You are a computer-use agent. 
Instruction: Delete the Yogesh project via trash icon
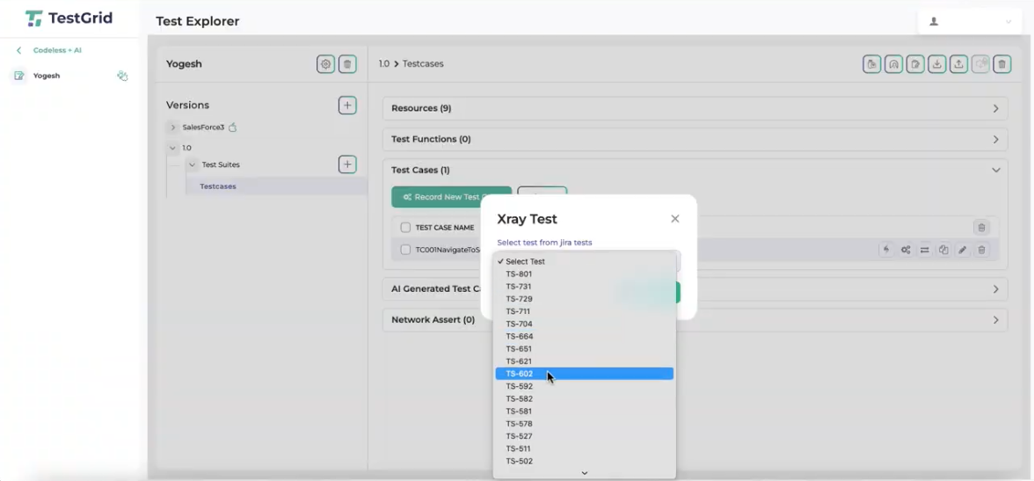347,64
